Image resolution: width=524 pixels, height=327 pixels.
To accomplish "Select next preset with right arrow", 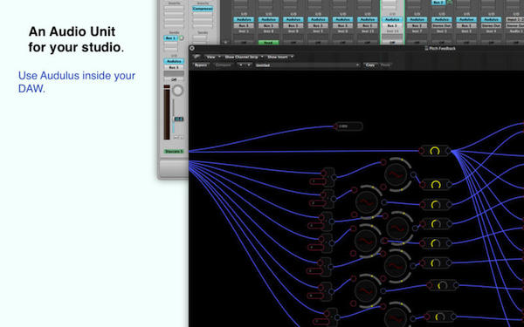I will (248, 65).
